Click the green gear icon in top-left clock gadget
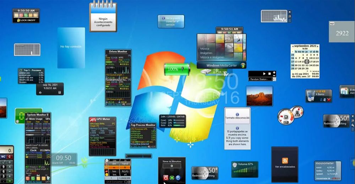This screenshot has height=184, width=355. point(26,15)
